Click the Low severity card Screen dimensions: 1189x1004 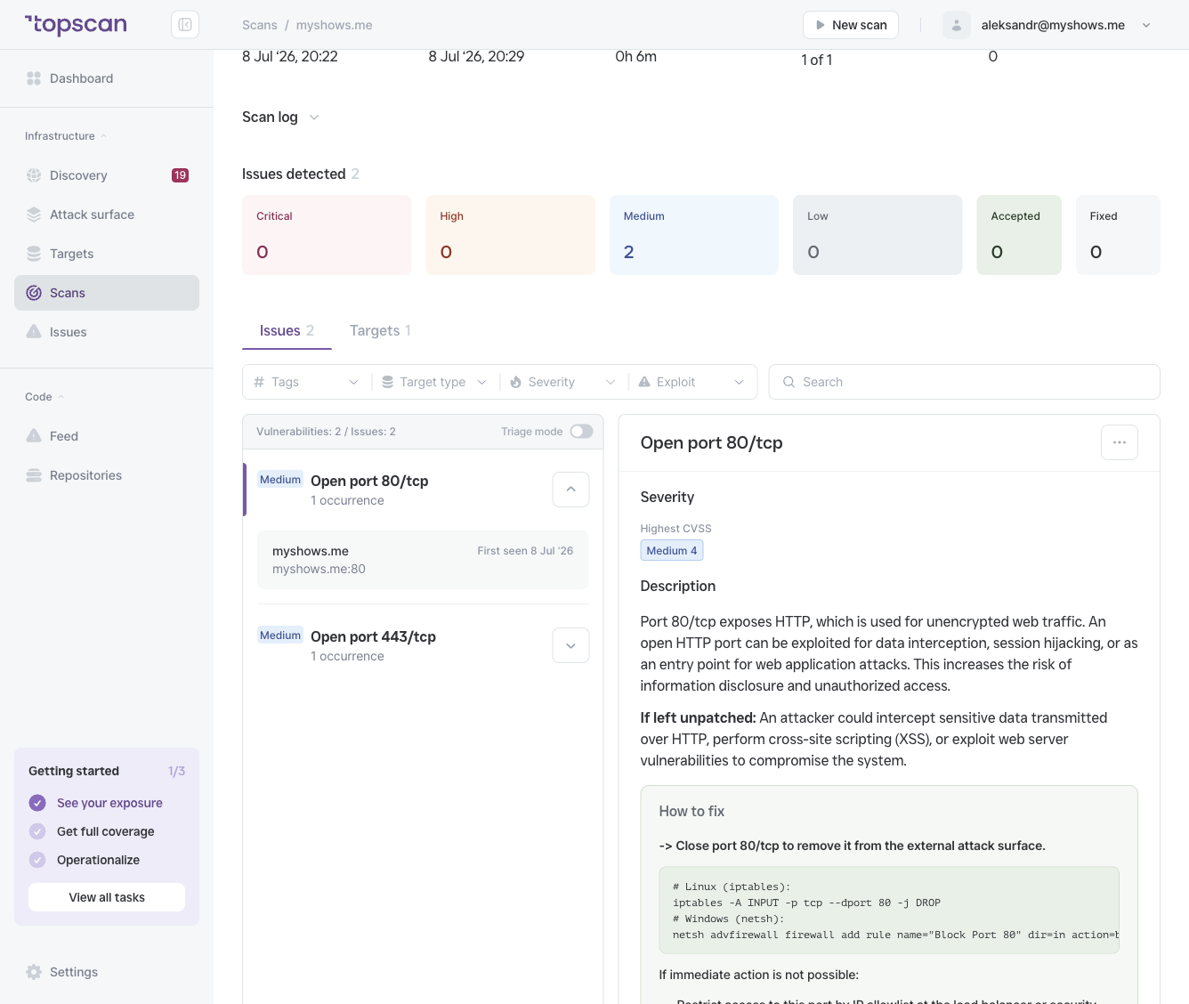(x=878, y=235)
